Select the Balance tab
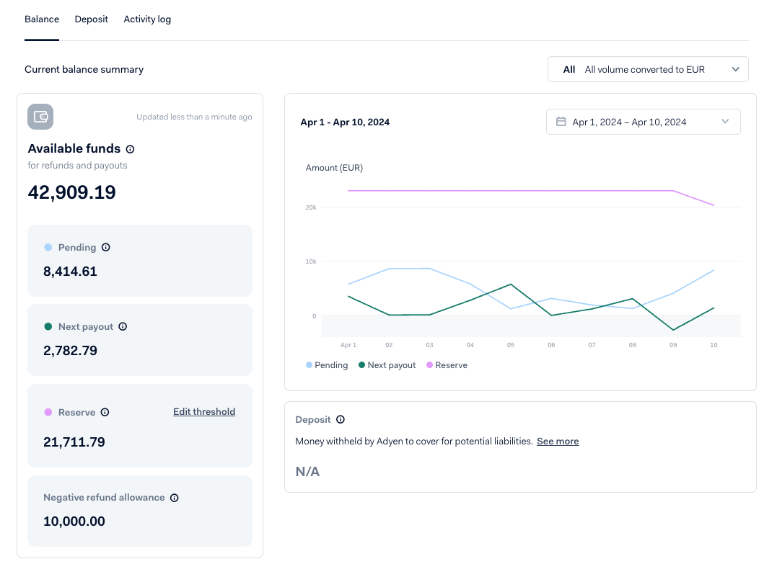Viewport: 777px width, 582px height. (x=42, y=19)
